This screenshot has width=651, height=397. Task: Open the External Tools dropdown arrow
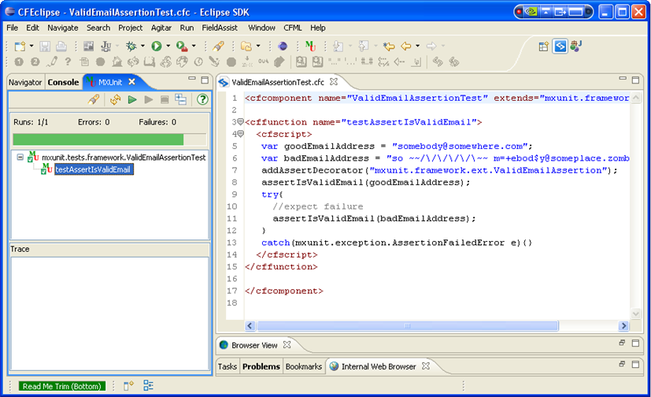pyautogui.click(x=194, y=46)
